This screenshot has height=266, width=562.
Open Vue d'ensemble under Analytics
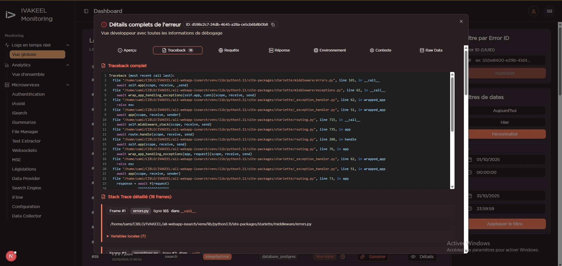tap(37, 74)
